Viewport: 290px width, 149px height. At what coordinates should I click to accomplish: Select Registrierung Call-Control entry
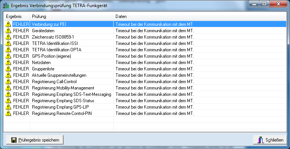[54, 82]
